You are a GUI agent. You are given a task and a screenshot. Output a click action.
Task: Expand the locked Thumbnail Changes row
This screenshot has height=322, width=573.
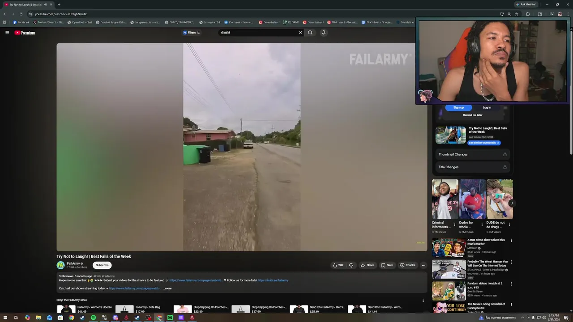coord(472,154)
